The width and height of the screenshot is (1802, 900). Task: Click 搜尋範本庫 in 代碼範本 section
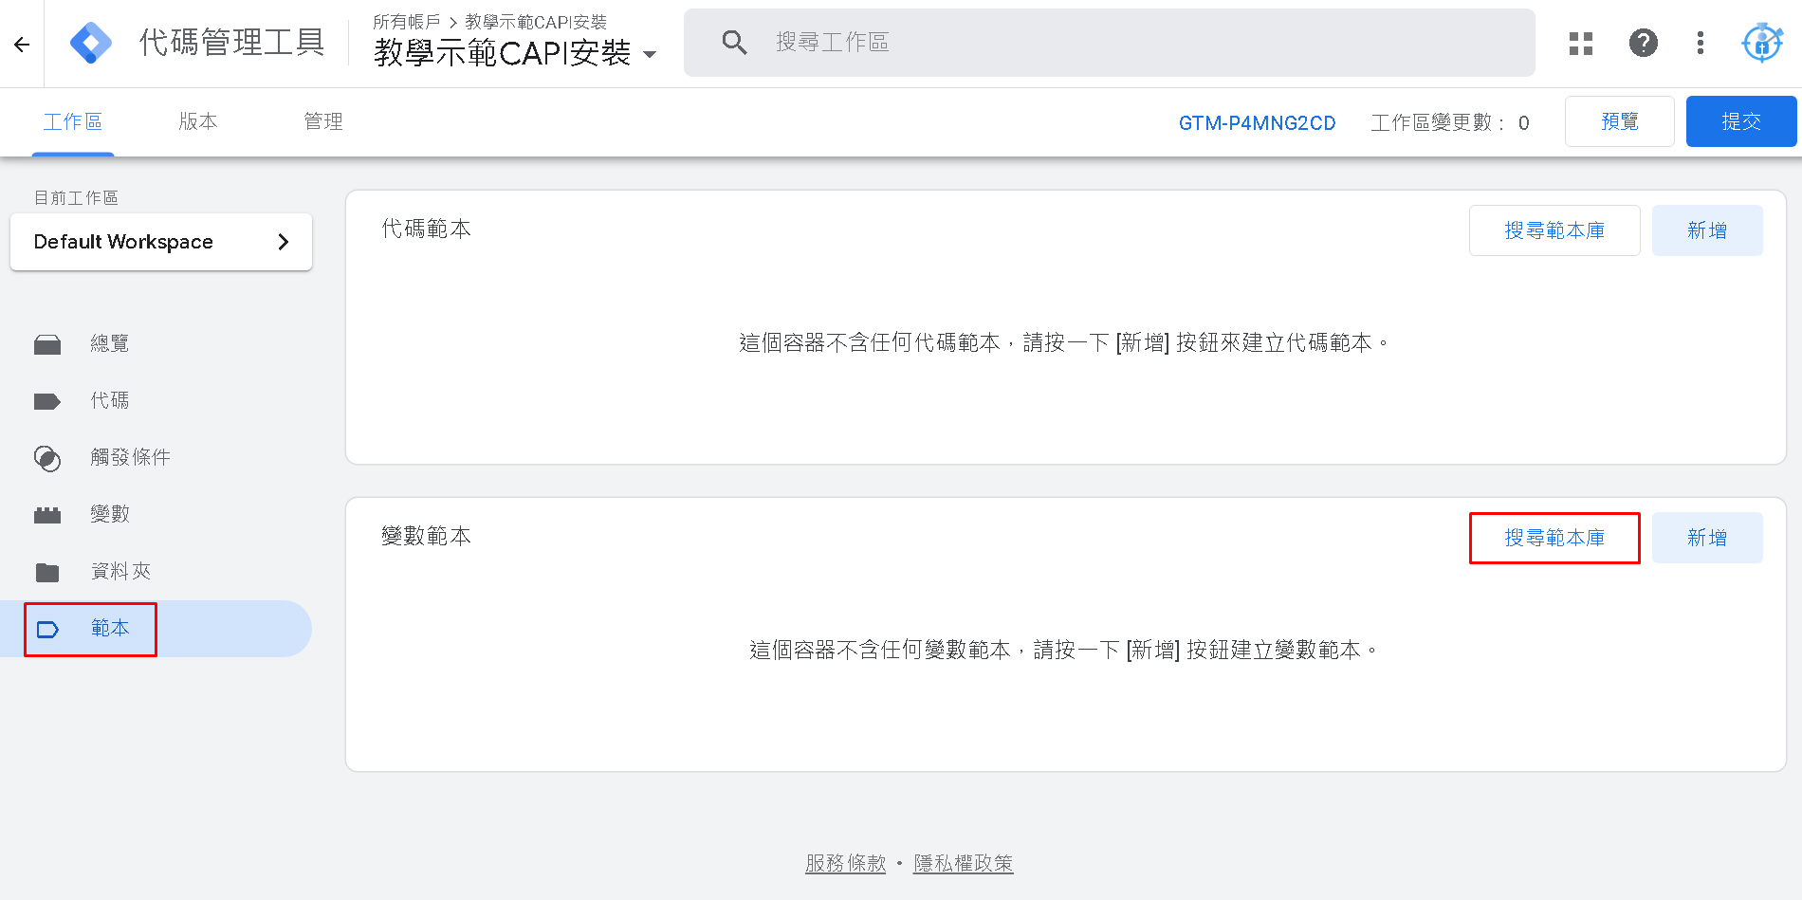[x=1554, y=230]
